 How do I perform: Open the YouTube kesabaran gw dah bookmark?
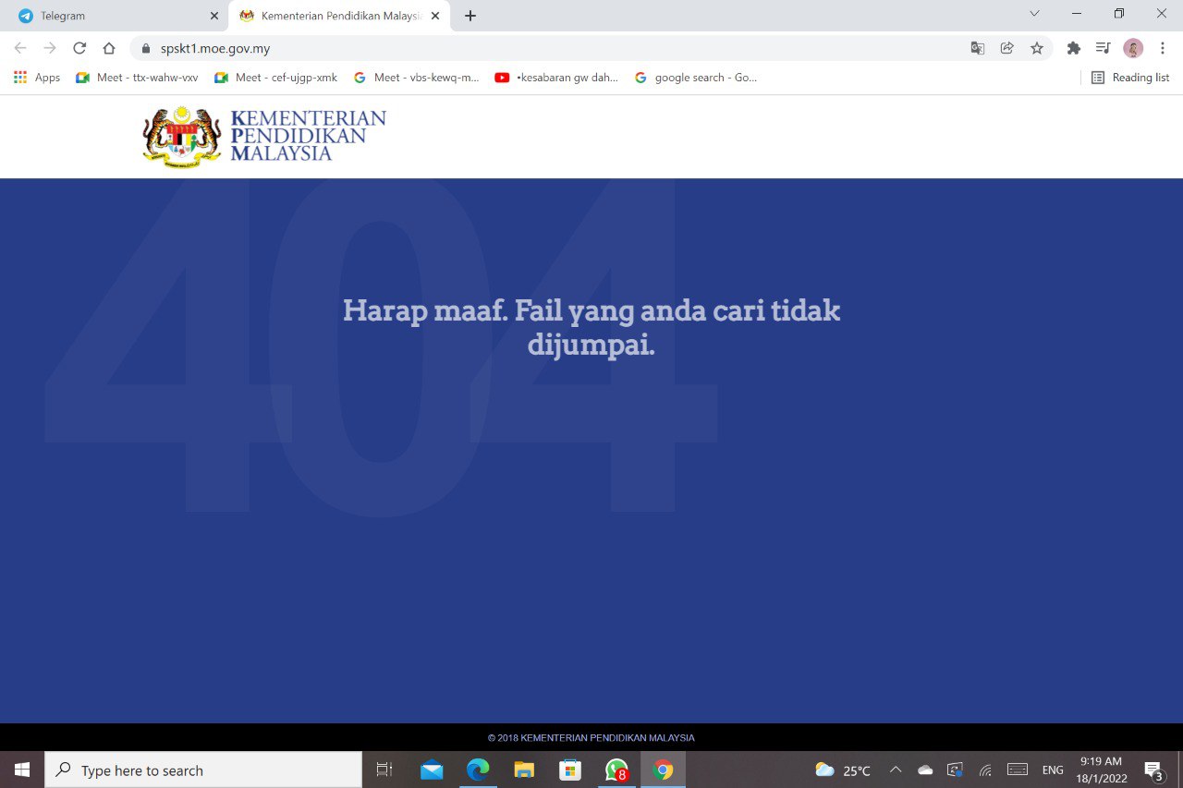[x=556, y=78]
